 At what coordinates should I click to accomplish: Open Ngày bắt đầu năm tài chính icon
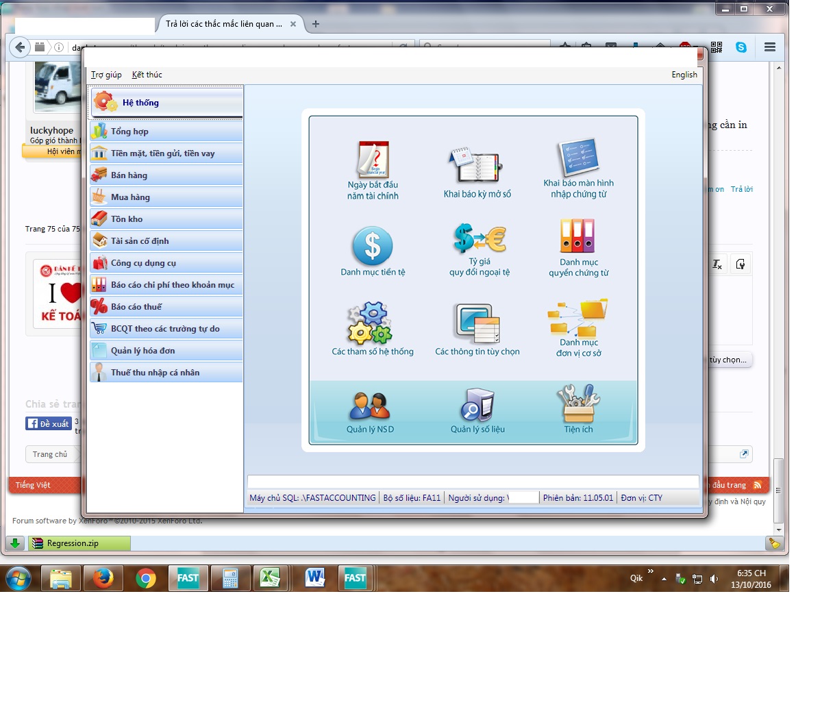coord(373,160)
